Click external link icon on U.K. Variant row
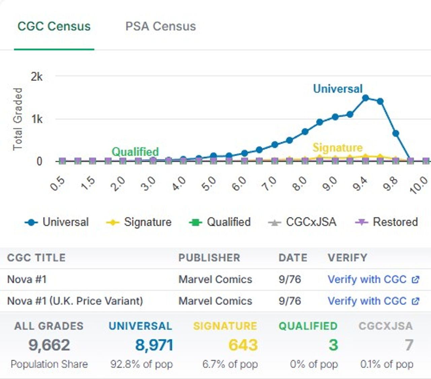431x379 pixels. click(416, 301)
